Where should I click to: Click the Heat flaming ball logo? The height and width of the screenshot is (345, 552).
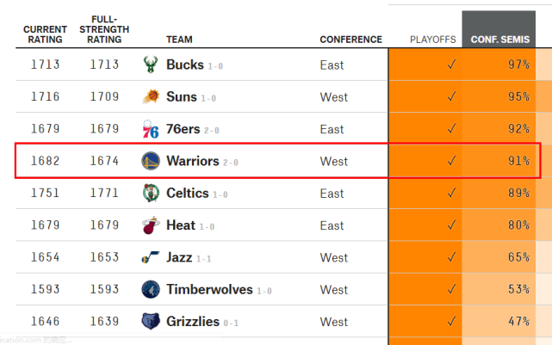coord(151,225)
